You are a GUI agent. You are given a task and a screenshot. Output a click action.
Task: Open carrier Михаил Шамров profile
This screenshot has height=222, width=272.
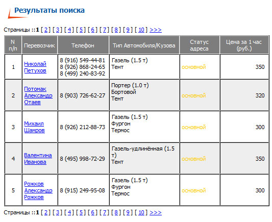click(x=34, y=127)
